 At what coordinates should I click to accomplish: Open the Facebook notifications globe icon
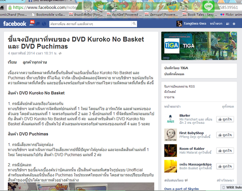pos(44,24)
